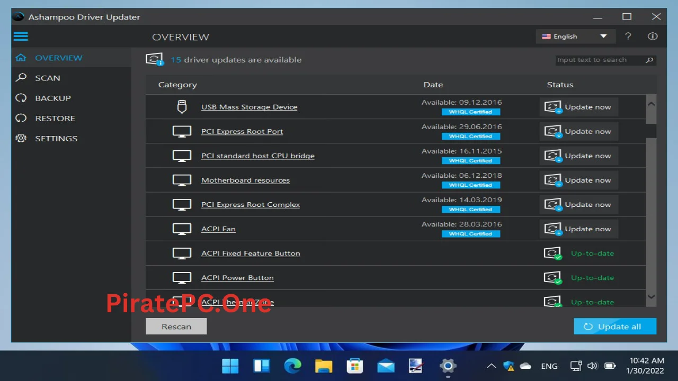Open Microsoft Edge from taskbar
678x381 pixels.
[292, 366]
